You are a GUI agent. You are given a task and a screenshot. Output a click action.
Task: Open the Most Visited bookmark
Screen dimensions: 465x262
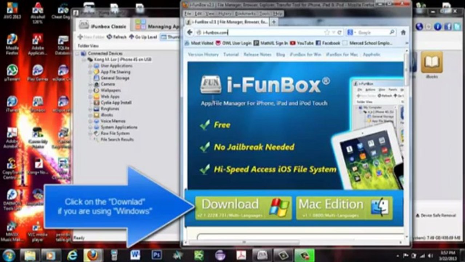pyautogui.click(x=199, y=43)
